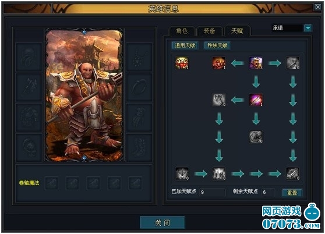Switch to the 角色 tab
Screen dimensions: 325x234
coord(182,31)
